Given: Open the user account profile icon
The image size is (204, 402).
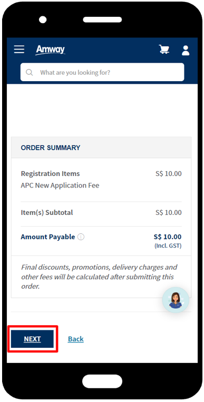Looking at the screenshot, I should [186, 50].
